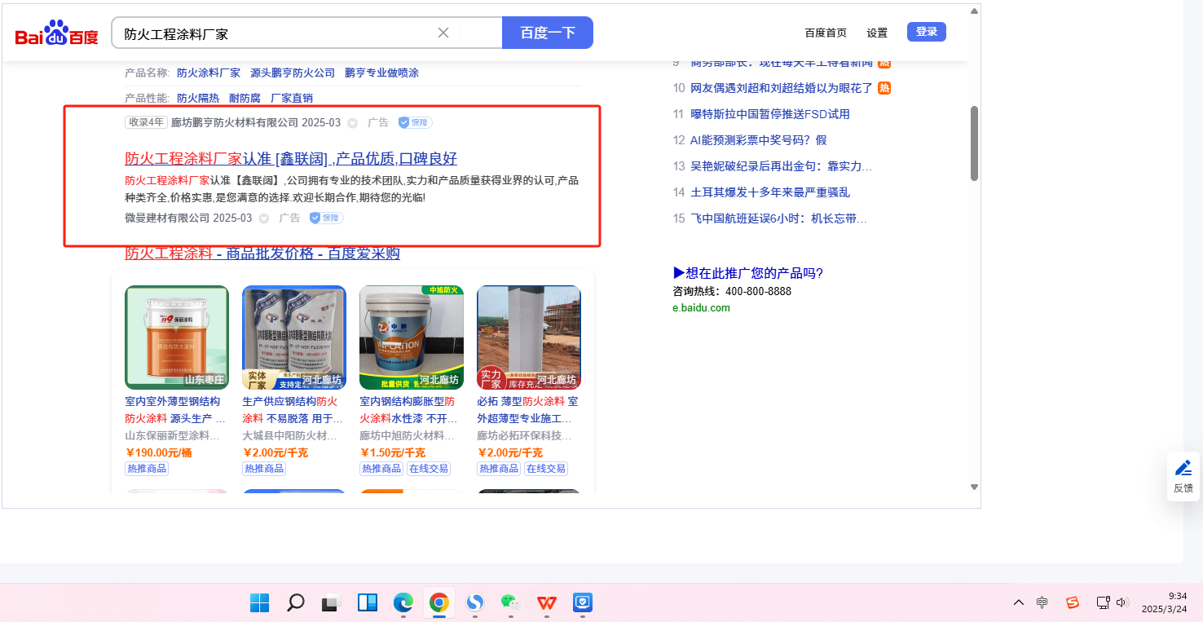This screenshot has width=1203, height=622.
Task: Open product title 生产供应钢结构防火涂料 不易脱落
Action: 293,410
